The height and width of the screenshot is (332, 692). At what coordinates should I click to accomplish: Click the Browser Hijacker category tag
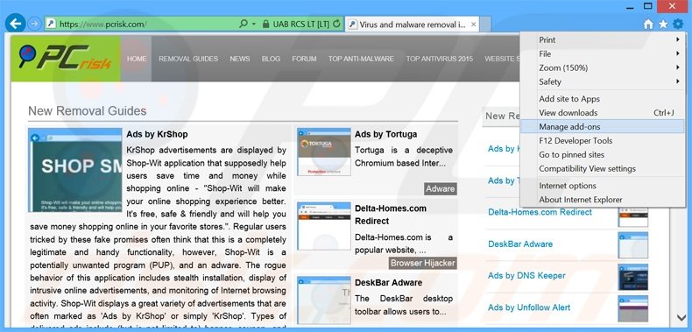(x=422, y=263)
